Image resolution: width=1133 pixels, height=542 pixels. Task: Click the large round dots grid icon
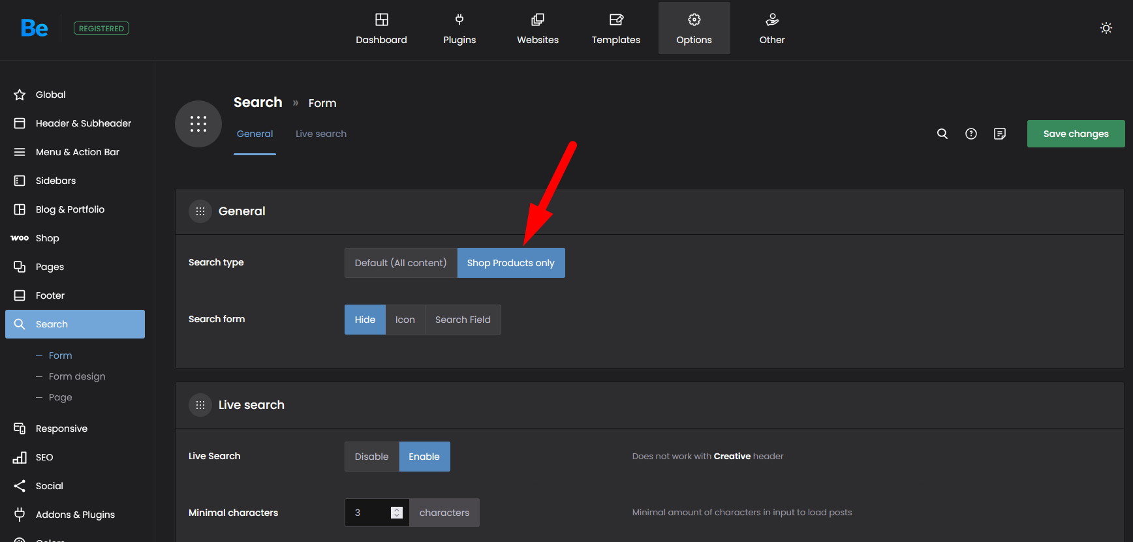[x=198, y=124]
